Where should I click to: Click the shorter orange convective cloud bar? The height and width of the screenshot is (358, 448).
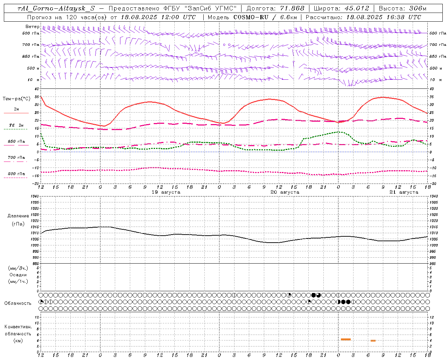click(x=373, y=341)
